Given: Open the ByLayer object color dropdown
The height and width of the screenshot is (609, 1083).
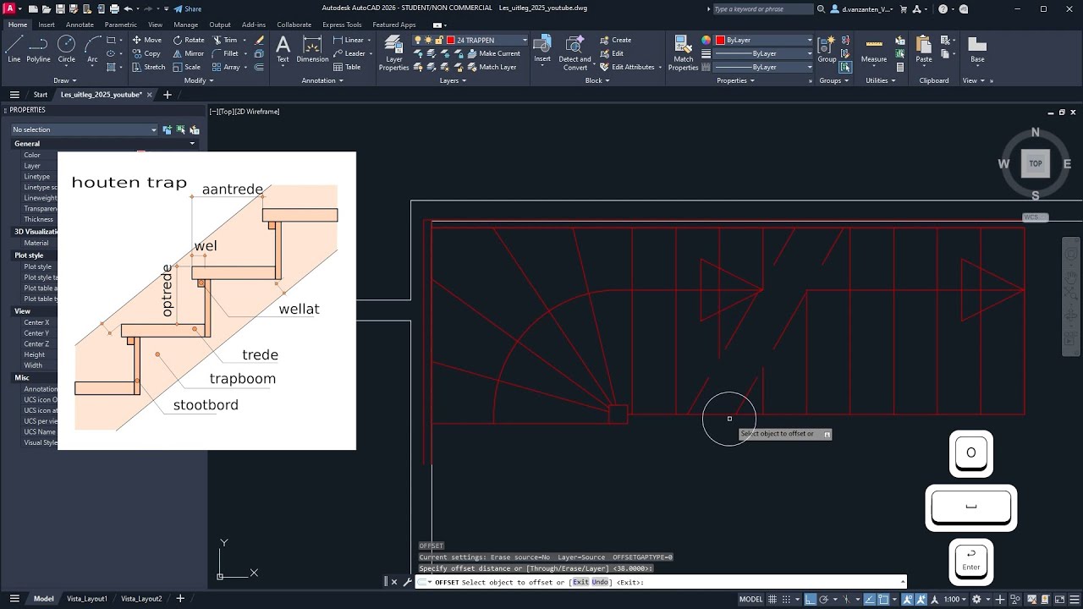Looking at the screenshot, I should 764,40.
